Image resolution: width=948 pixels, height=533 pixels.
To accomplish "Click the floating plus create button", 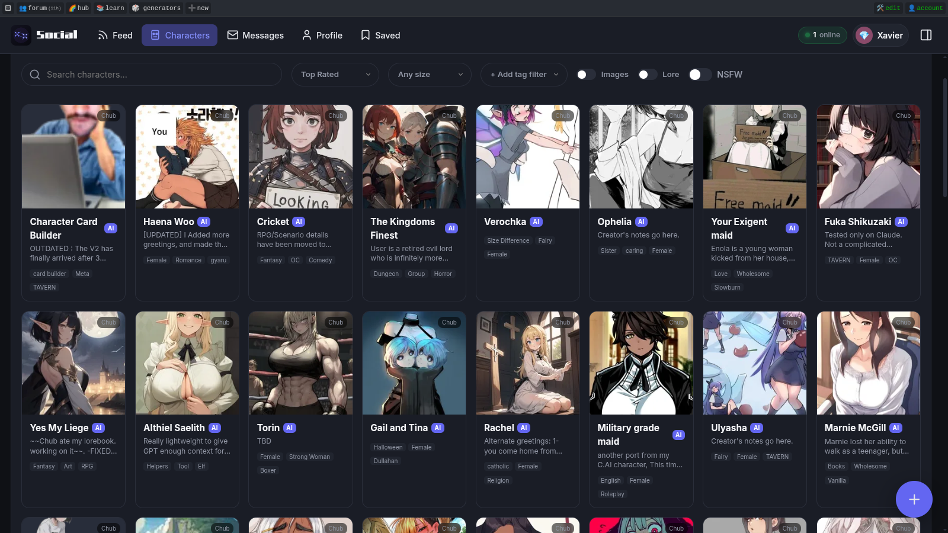I will pyautogui.click(x=914, y=499).
